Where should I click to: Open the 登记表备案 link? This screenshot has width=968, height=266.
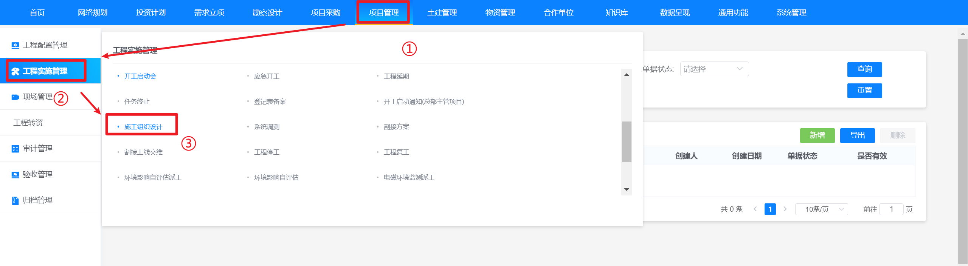click(270, 101)
